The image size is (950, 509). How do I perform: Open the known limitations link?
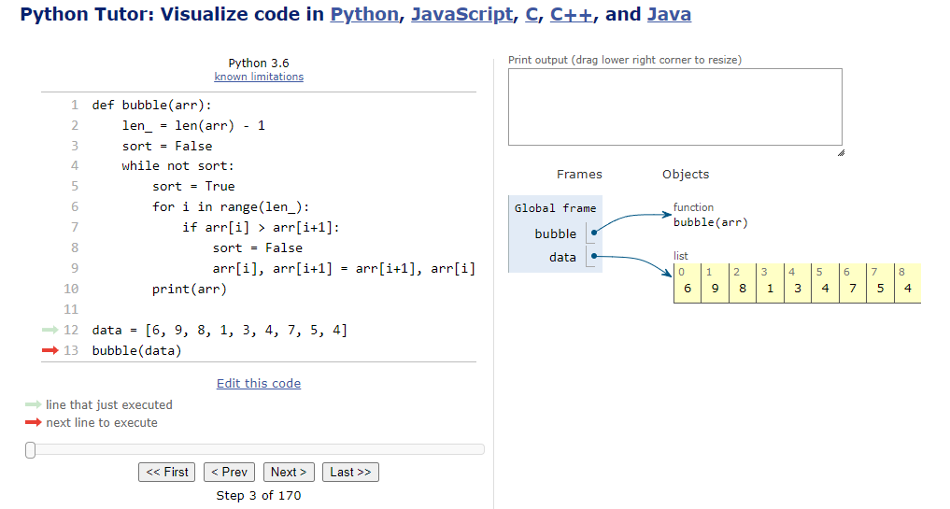tap(259, 77)
